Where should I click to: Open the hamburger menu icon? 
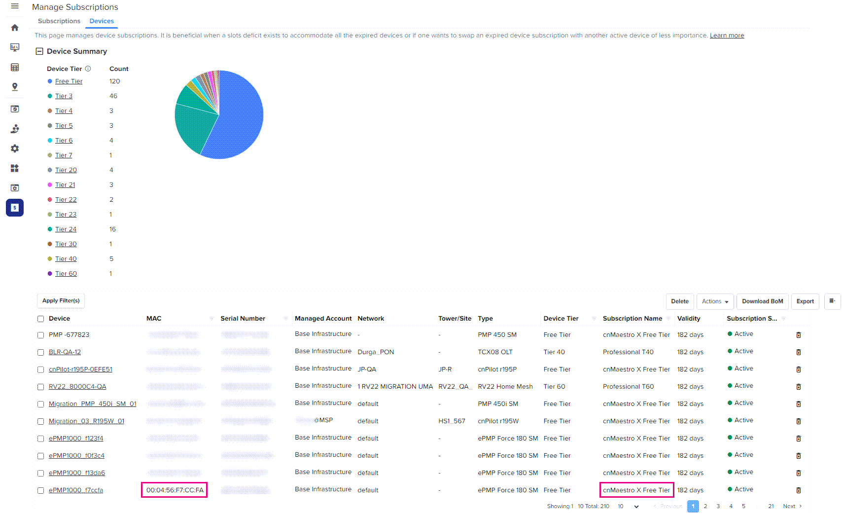(15, 6)
